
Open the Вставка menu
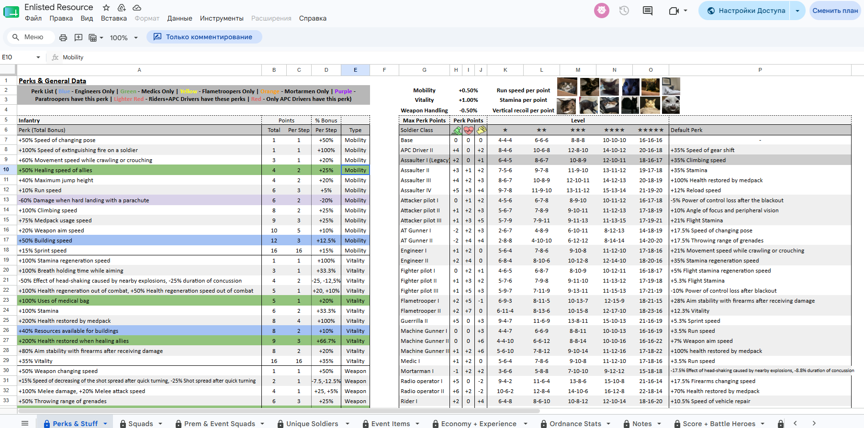click(114, 18)
